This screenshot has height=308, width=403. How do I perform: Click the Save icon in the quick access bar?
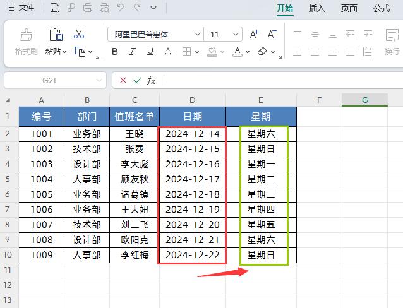point(54,8)
